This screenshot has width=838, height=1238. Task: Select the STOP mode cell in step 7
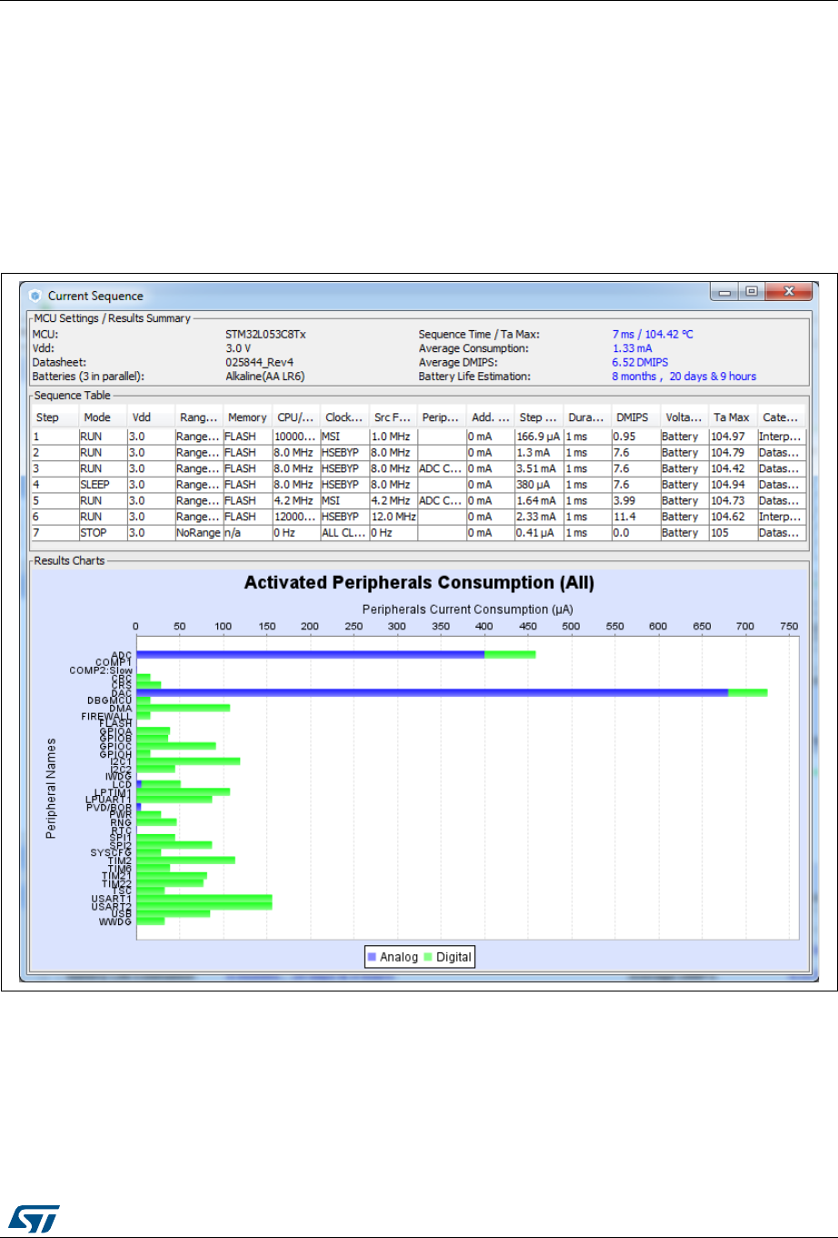click(x=102, y=533)
